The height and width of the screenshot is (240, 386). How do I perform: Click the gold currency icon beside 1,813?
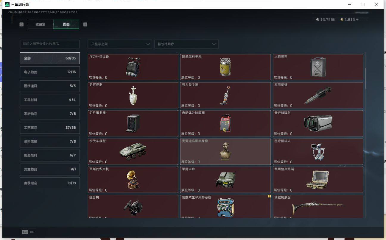(x=342, y=20)
